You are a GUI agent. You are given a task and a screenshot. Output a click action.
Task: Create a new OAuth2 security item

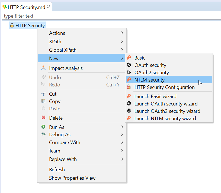pos(169,73)
